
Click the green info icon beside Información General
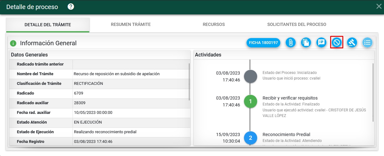(x=13, y=43)
